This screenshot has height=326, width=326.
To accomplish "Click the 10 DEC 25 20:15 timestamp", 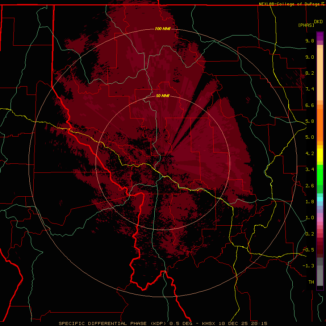I will pyautogui.click(x=243, y=323).
